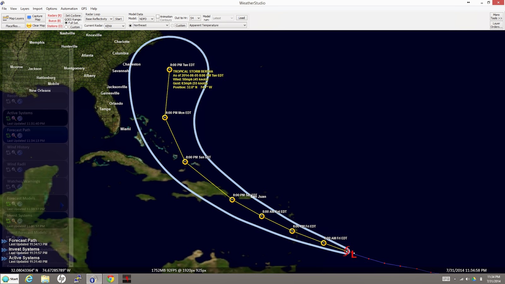This screenshot has width=505, height=284.
Task: Click the Custom button next to Northeast
Action: (181, 26)
